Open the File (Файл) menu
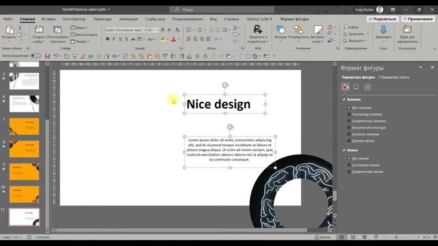The image size is (438, 246). click(x=8, y=19)
